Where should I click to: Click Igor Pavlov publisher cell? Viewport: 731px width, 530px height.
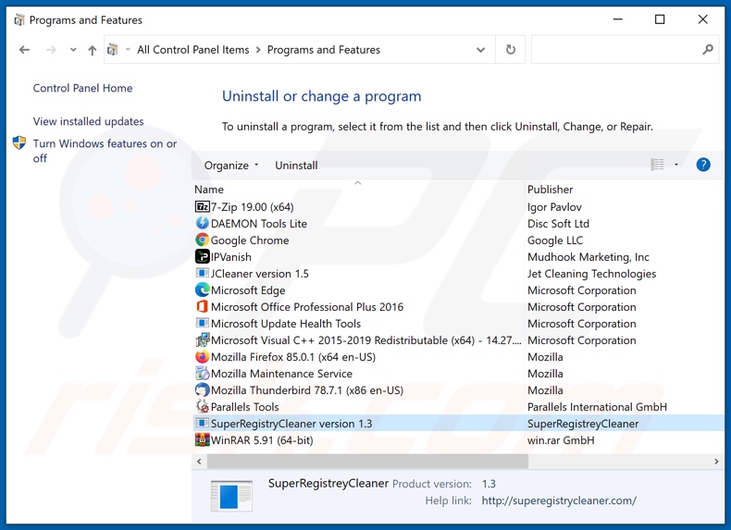(x=554, y=206)
